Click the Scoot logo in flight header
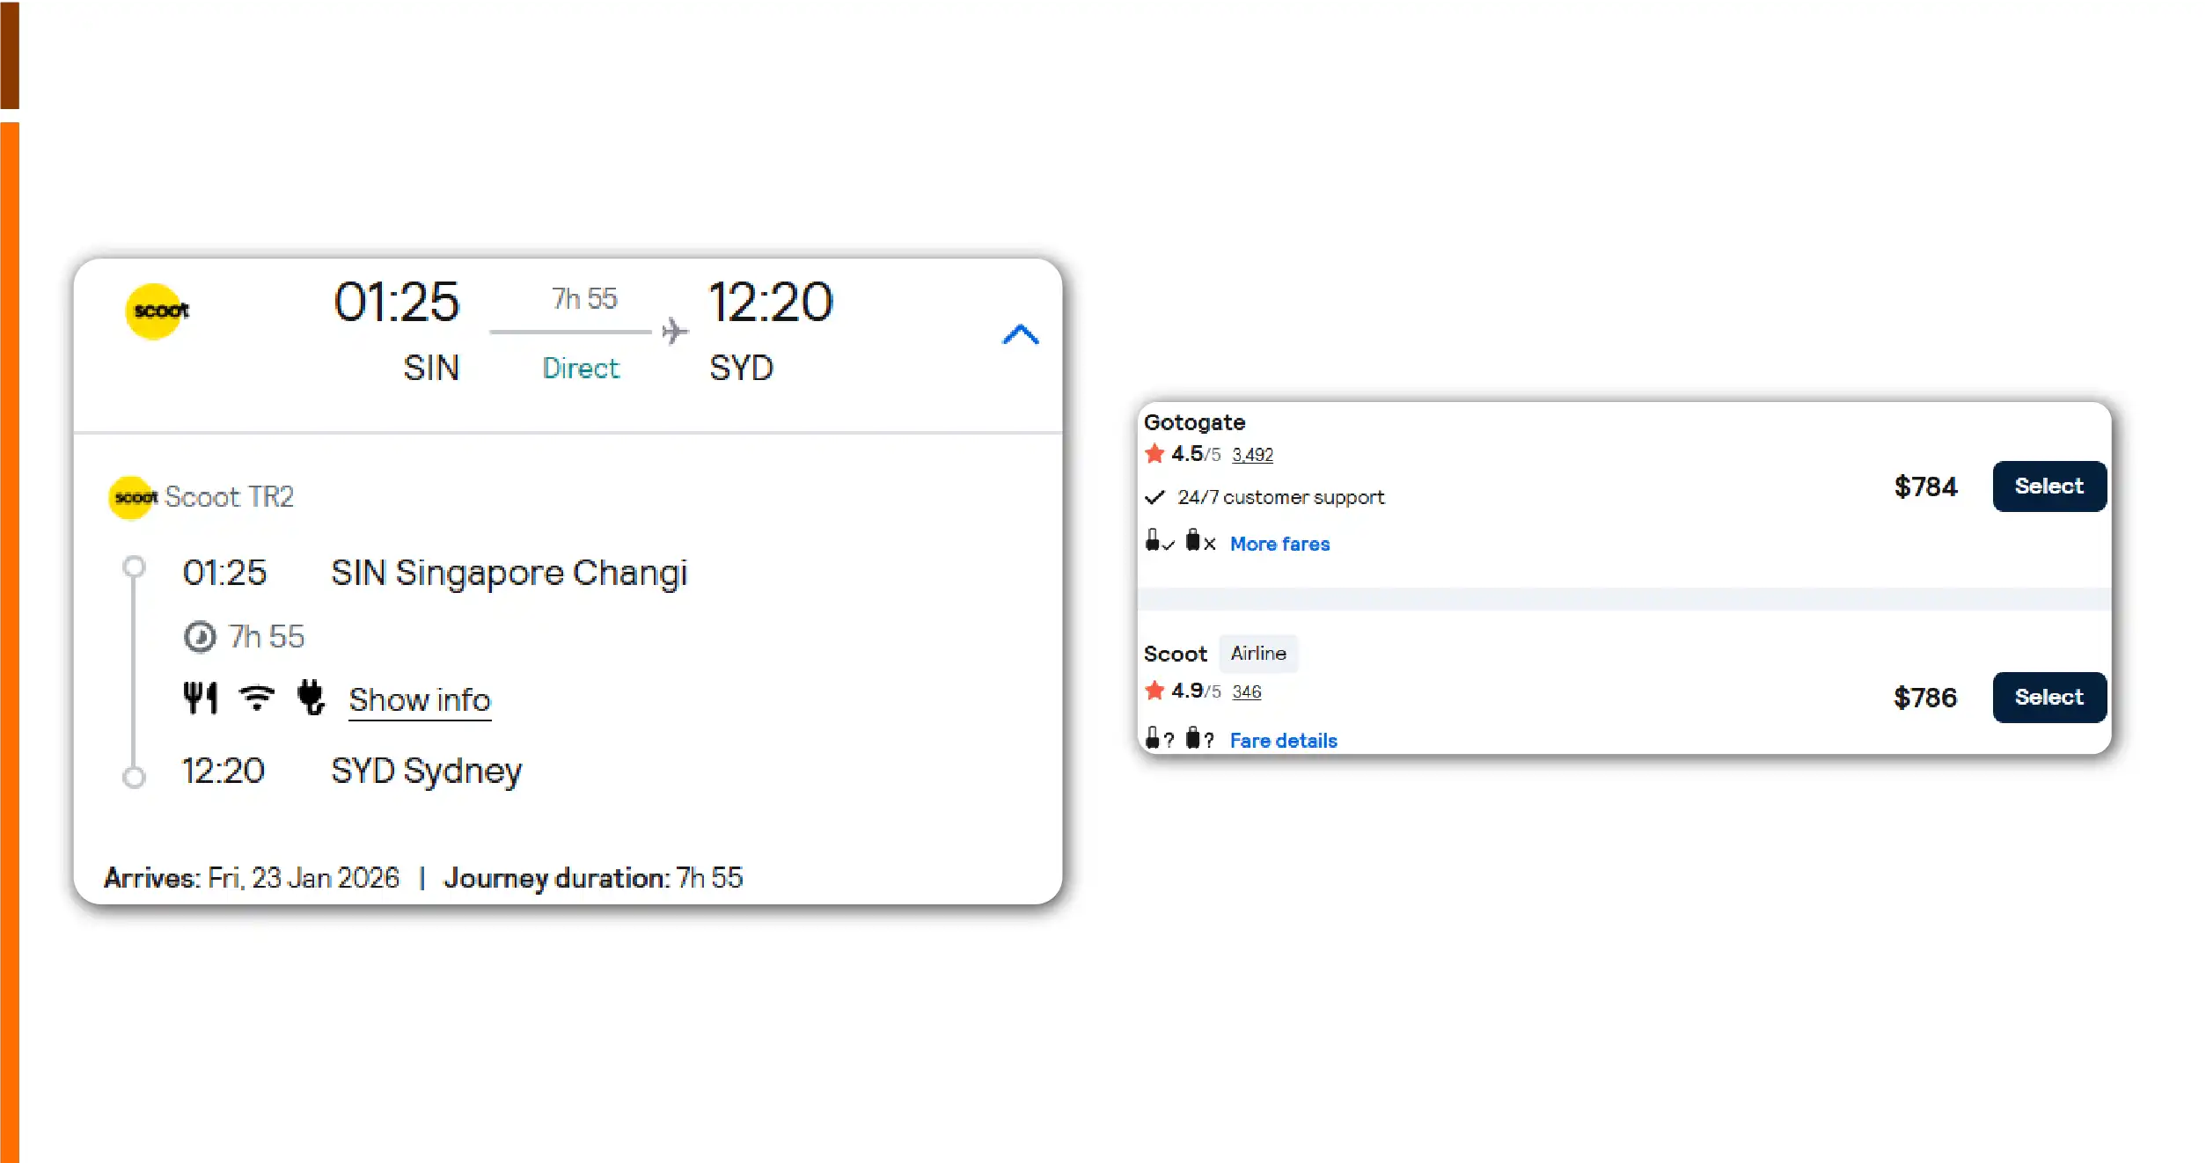Screen dimensions: 2206x1163 point(156,311)
